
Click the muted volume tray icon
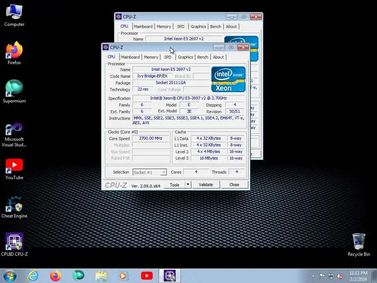coord(340,276)
